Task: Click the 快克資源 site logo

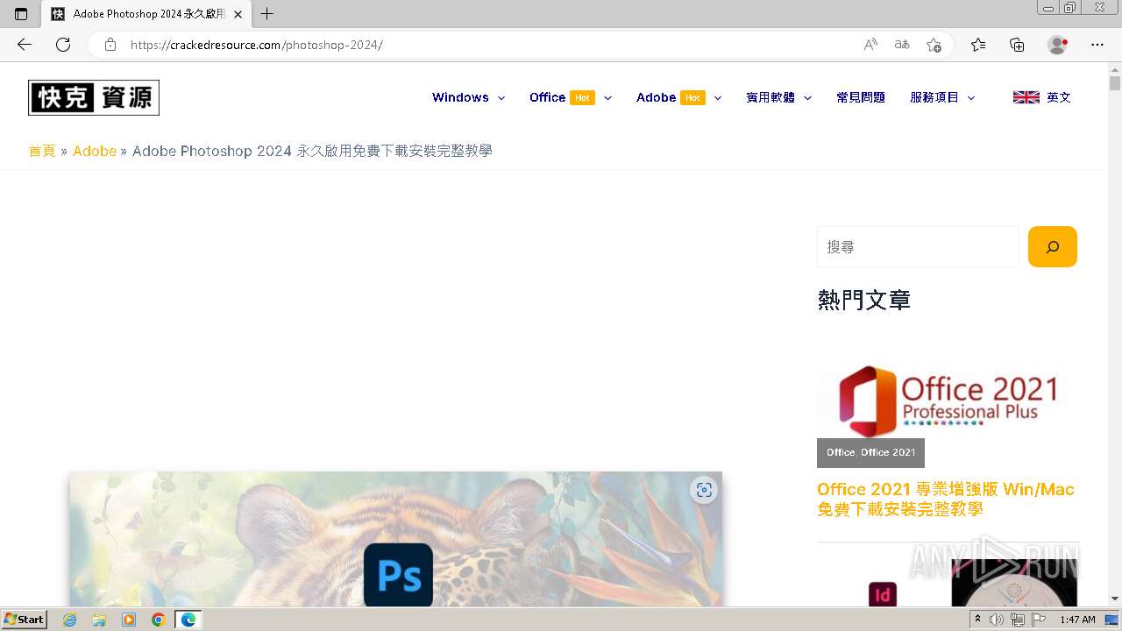Action: pyautogui.click(x=94, y=97)
